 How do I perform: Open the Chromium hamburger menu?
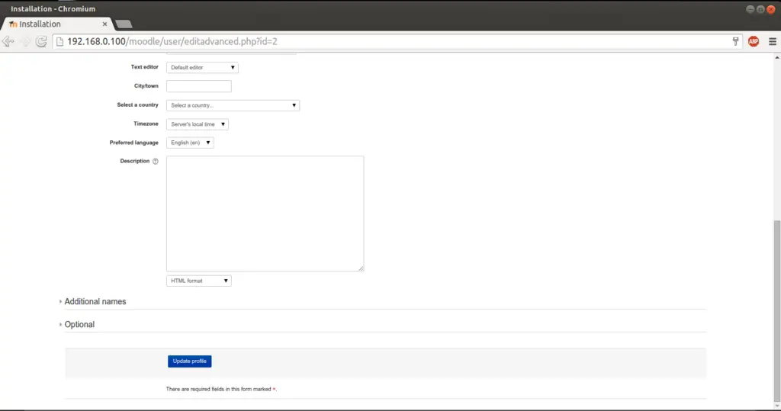[772, 41]
